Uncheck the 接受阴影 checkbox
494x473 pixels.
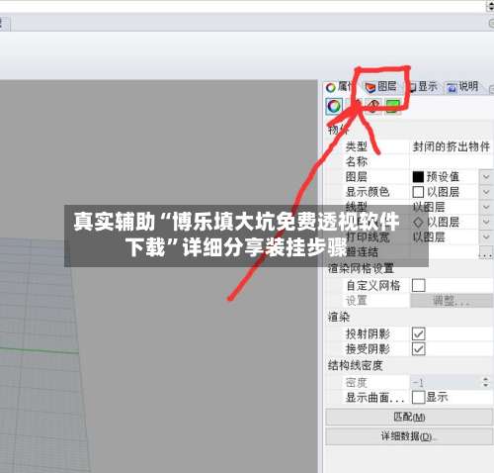[x=418, y=349]
